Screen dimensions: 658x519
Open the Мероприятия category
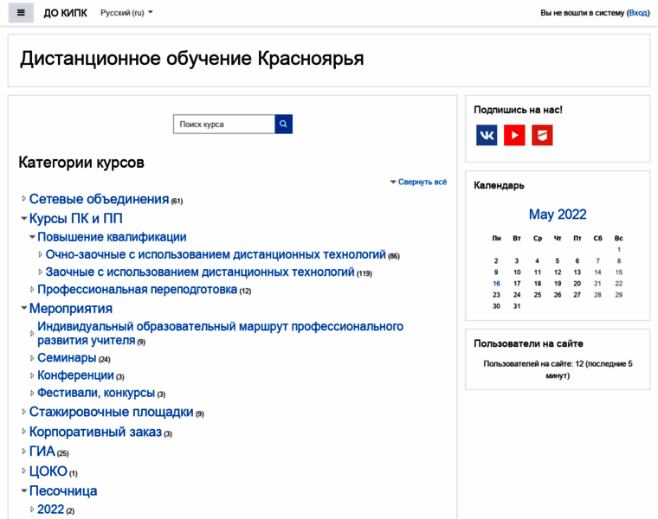pos(71,308)
